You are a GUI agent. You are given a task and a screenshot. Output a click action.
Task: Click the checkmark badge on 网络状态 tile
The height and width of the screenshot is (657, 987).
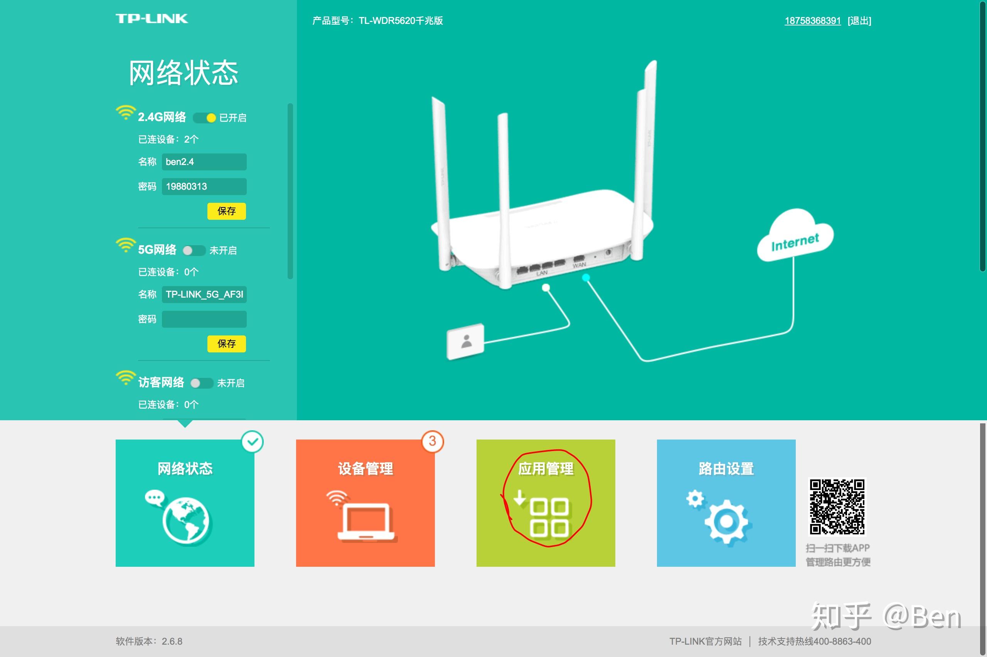pyautogui.click(x=253, y=441)
